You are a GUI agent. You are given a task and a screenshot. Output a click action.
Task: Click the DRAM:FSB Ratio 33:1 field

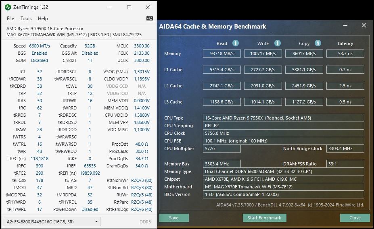[x=345, y=164]
